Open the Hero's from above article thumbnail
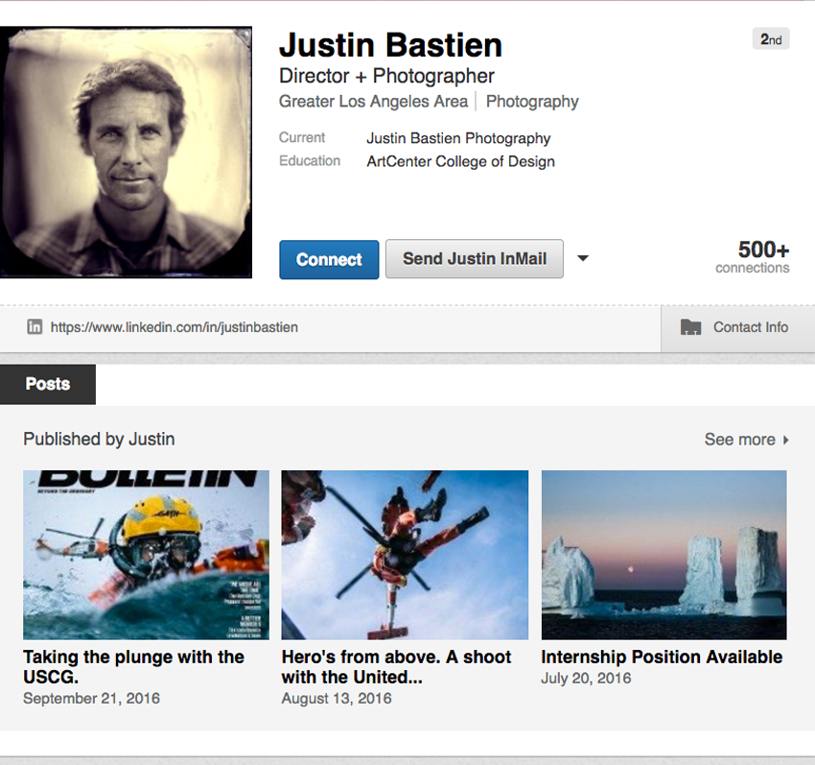 point(404,555)
